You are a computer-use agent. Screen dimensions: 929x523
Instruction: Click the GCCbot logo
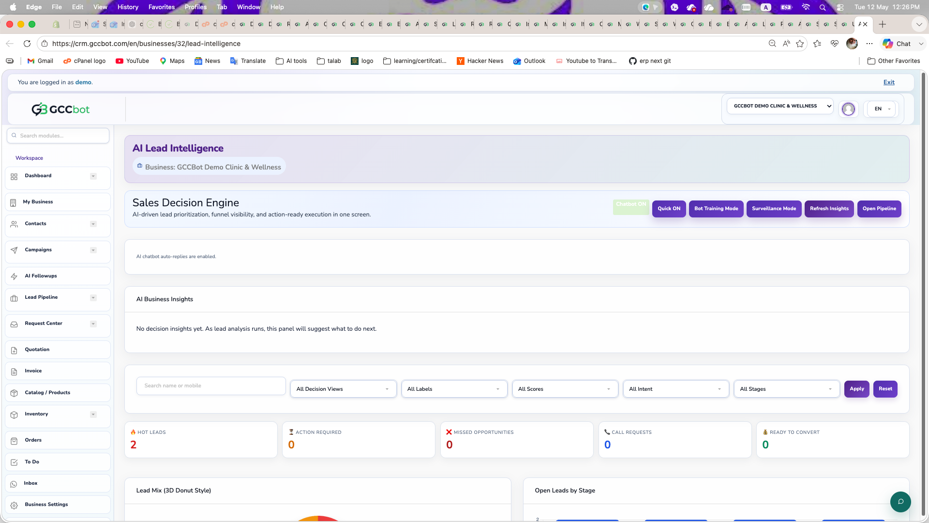60,109
